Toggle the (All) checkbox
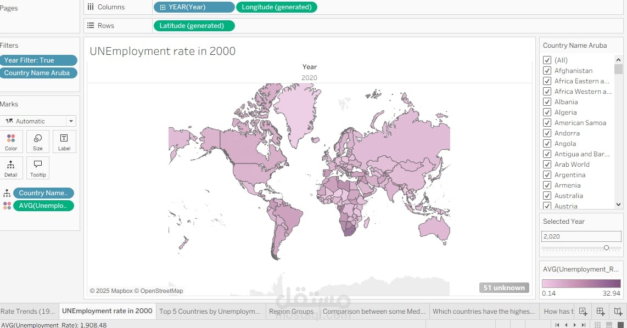 [547, 60]
